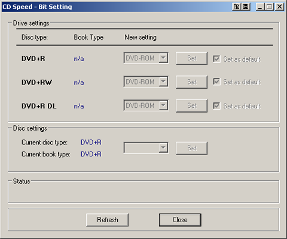Click n/a book type for DVD+R
This screenshot has height=239, width=287.
(x=79, y=59)
